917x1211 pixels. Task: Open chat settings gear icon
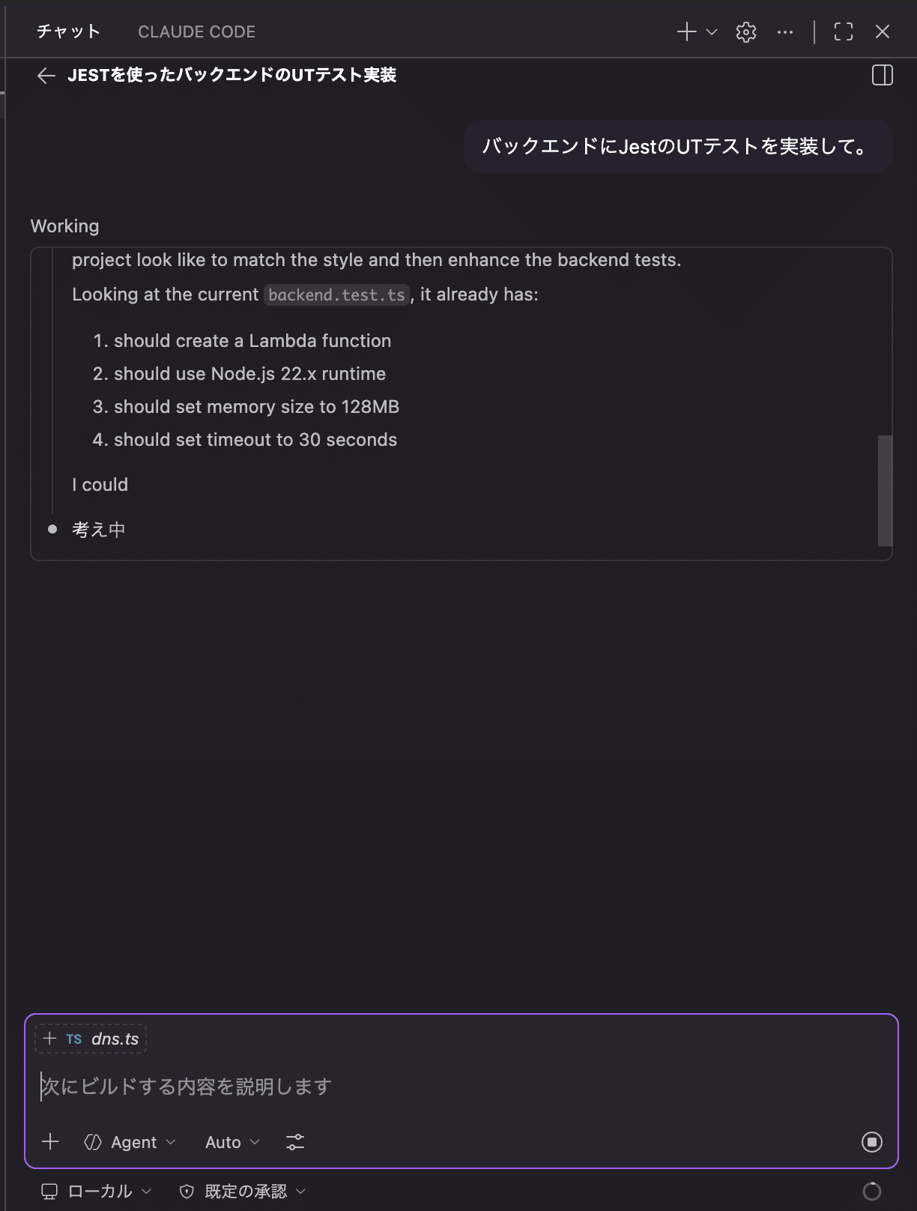click(746, 31)
